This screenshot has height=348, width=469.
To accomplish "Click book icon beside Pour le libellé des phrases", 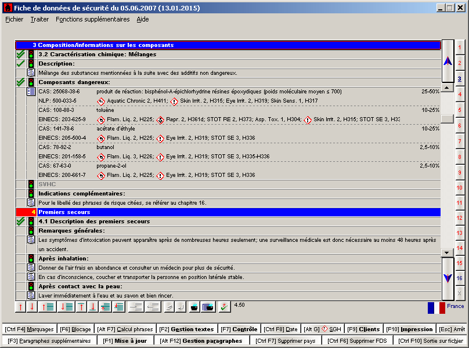I will [31, 202].
